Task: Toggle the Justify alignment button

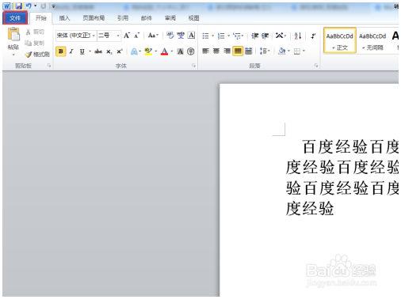Action: 238,51
